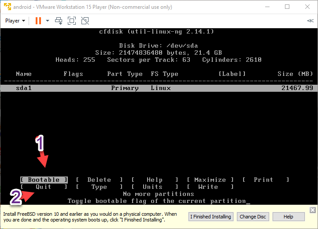Maximize the VMware Player window
Viewport: 318px width, 229px height.
[287, 7]
